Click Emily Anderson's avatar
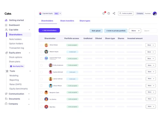Screen dimensions: 160x120 (51, 65)
